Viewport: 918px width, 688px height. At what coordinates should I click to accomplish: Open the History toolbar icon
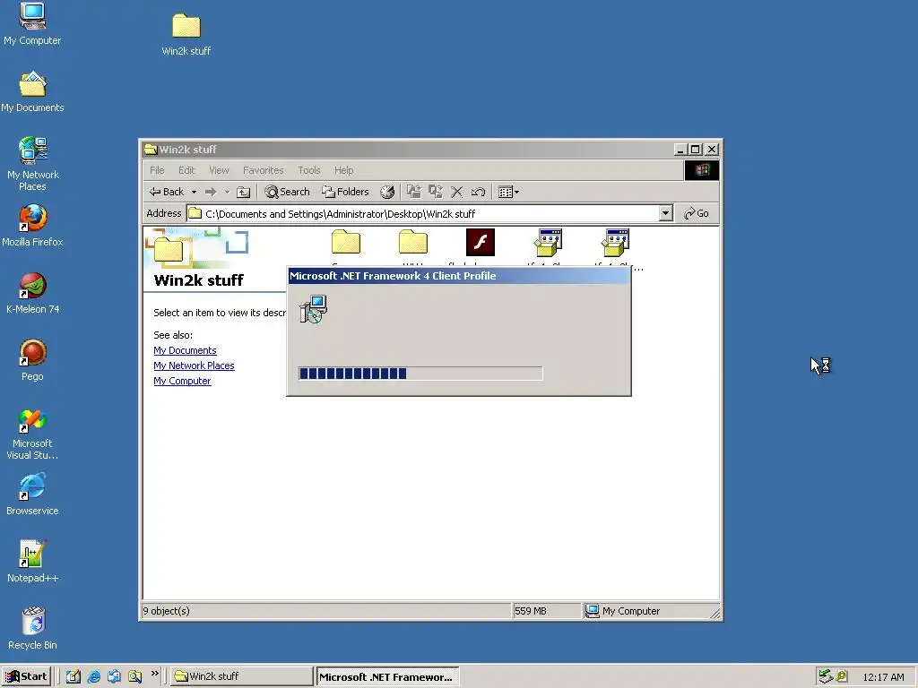(x=387, y=192)
